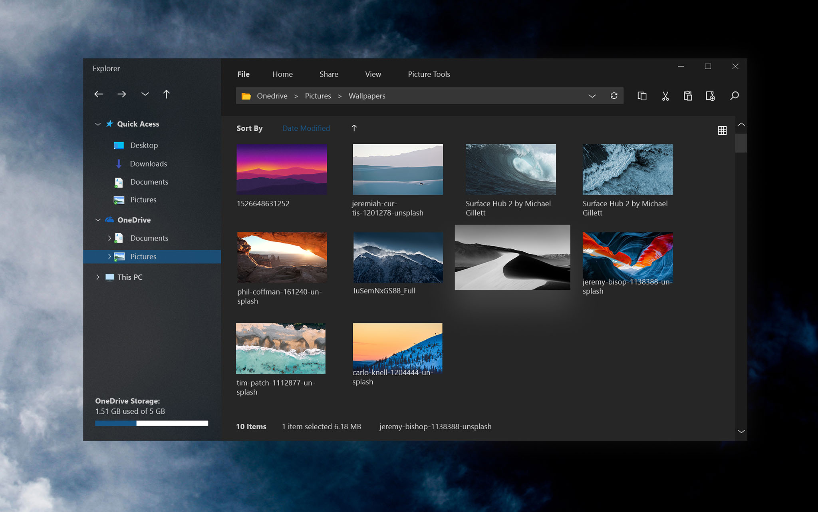Viewport: 818px width, 512px height.
Task: Click the Refresh icon in address bar
Action: click(614, 96)
